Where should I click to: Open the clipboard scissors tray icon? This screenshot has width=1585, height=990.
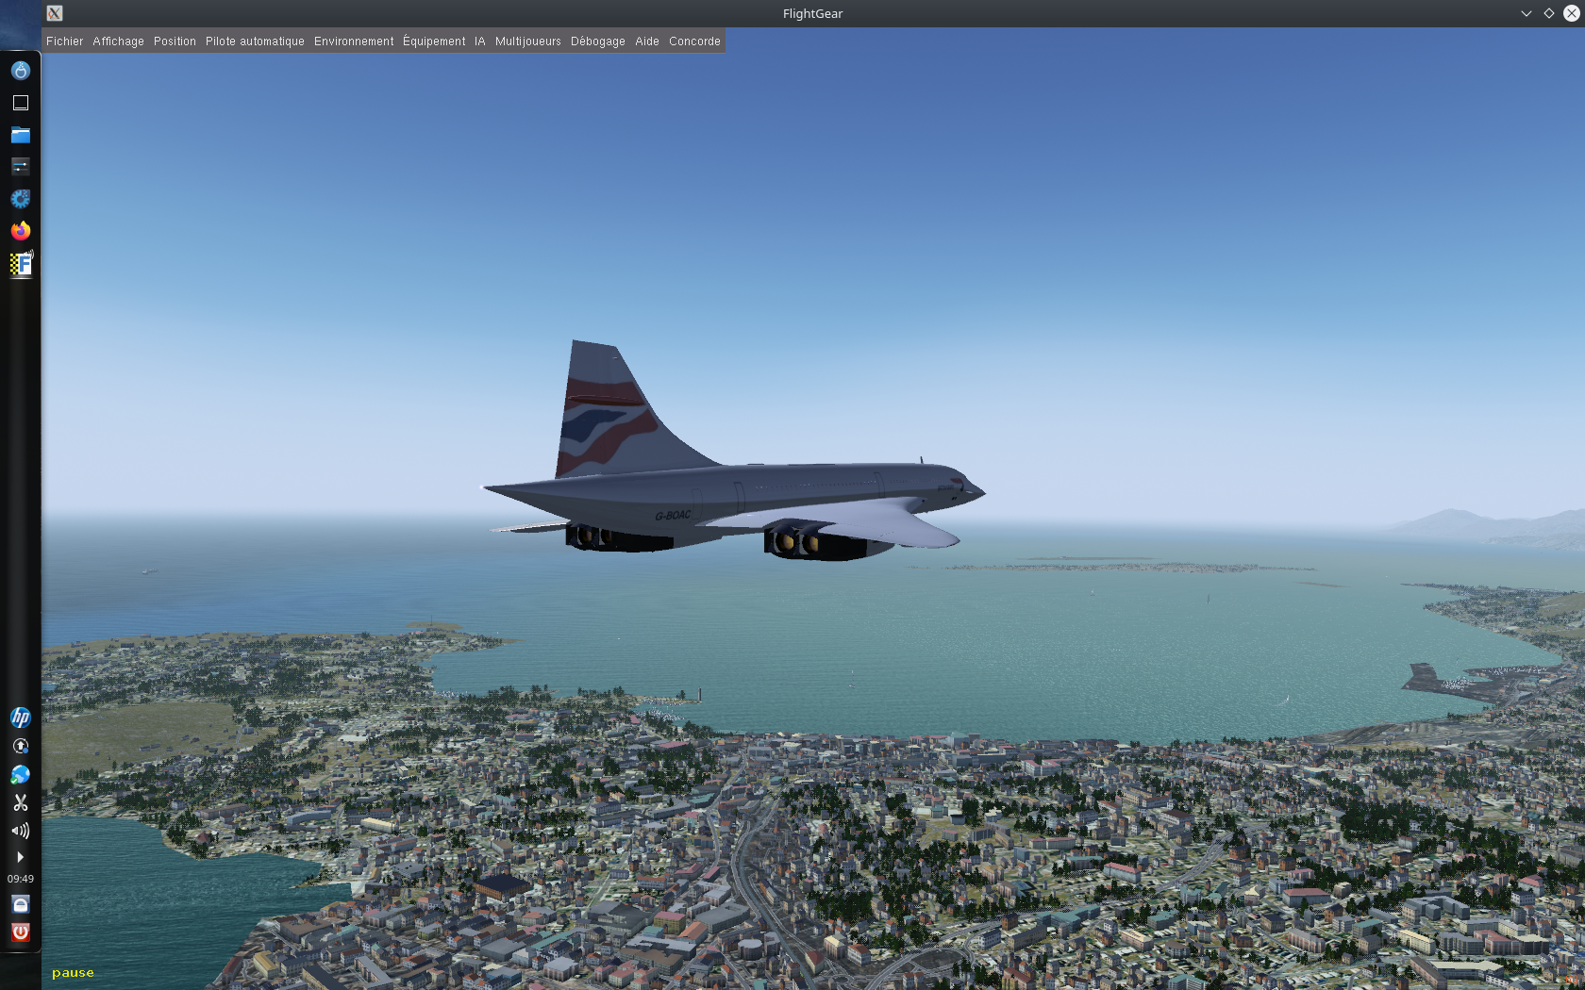point(21,802)
